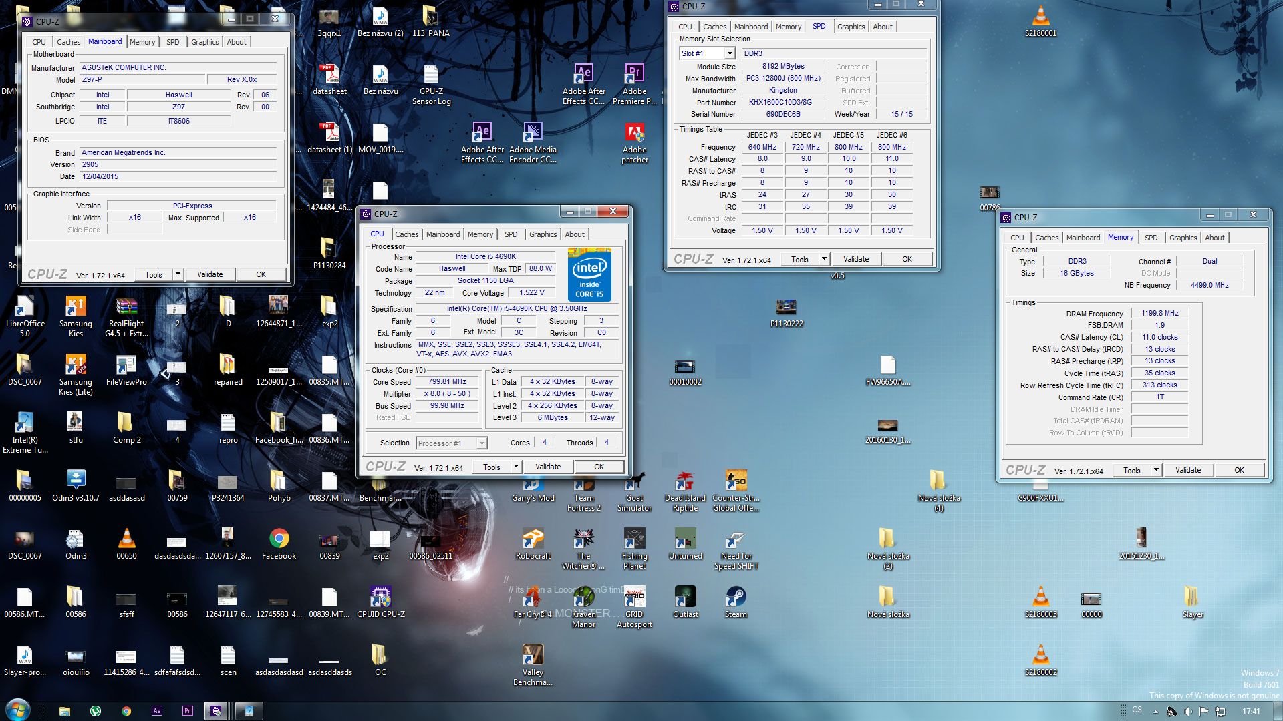Click the 1199.8 MHz DRAM Frequency value
This screenshot has height=721, width=1283.
1159,313
